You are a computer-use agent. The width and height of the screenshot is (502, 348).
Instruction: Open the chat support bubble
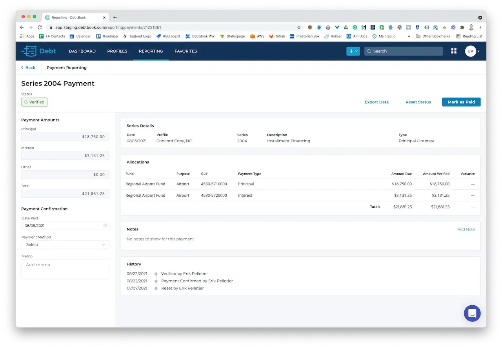pyautogui.click(x=472, y=313)
